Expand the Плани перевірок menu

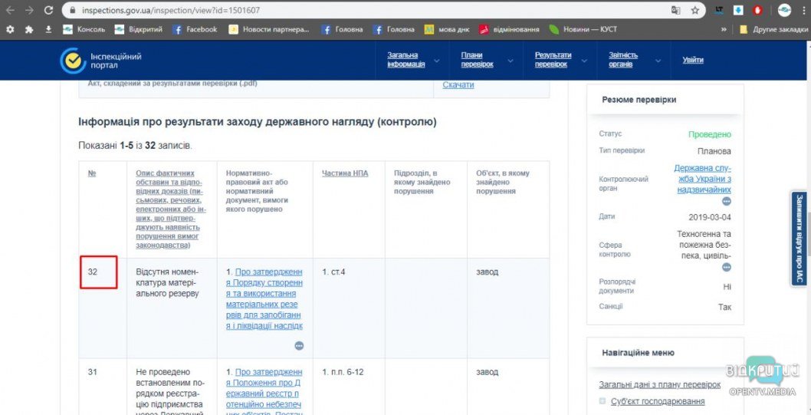[477, 60]
